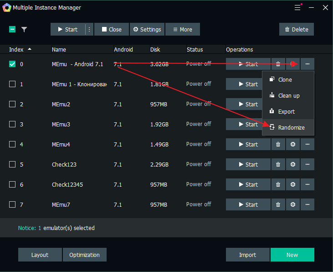The width and height of the screenshot is (333, 272).
Task: Click the 'Check12345' instance name
Action: 67,184
